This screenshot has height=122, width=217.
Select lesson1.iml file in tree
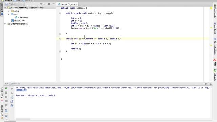pos(20,21)
